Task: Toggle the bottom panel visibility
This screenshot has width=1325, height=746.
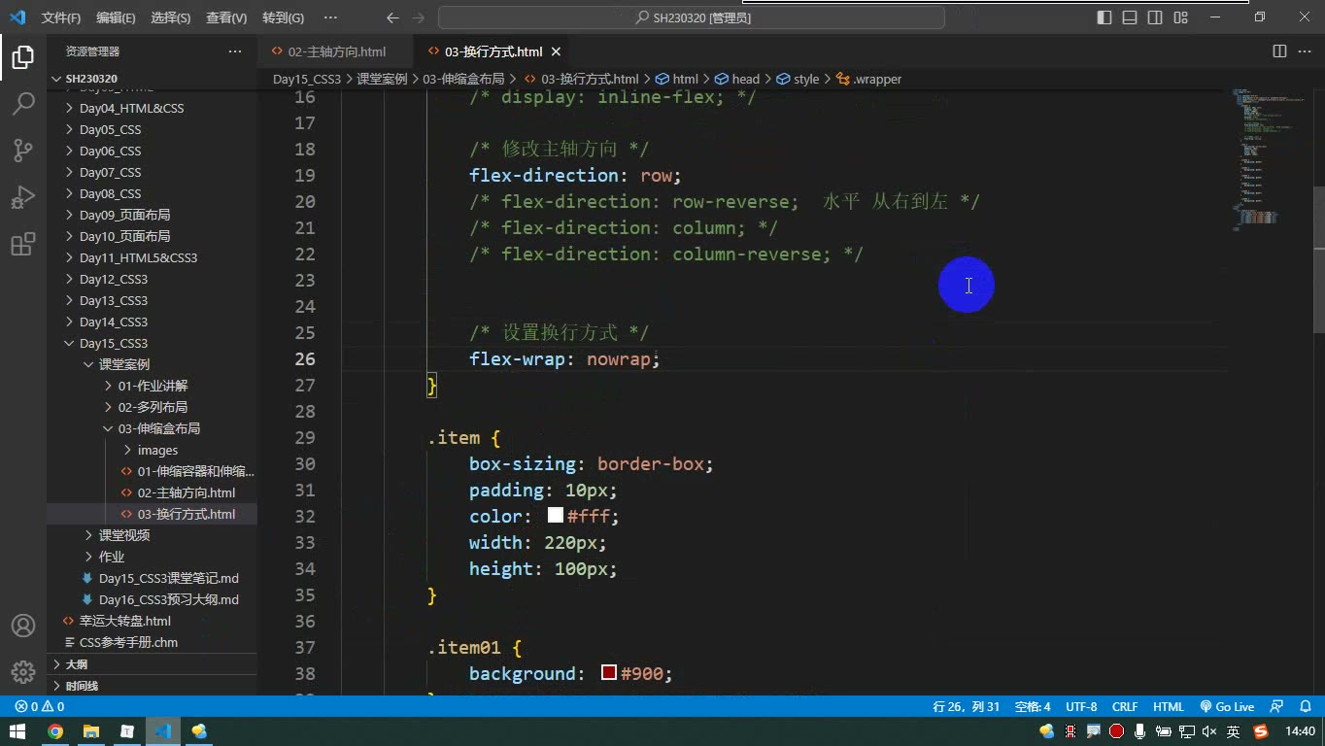Action: (x=1130, y=17)
